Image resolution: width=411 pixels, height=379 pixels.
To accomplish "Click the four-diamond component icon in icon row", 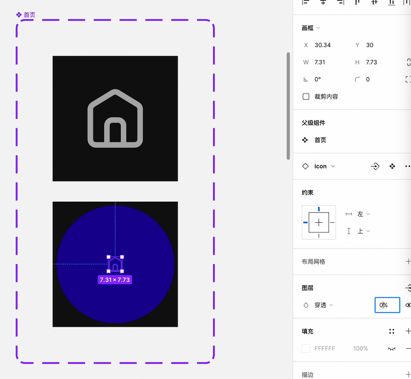I will click(392, 166).
